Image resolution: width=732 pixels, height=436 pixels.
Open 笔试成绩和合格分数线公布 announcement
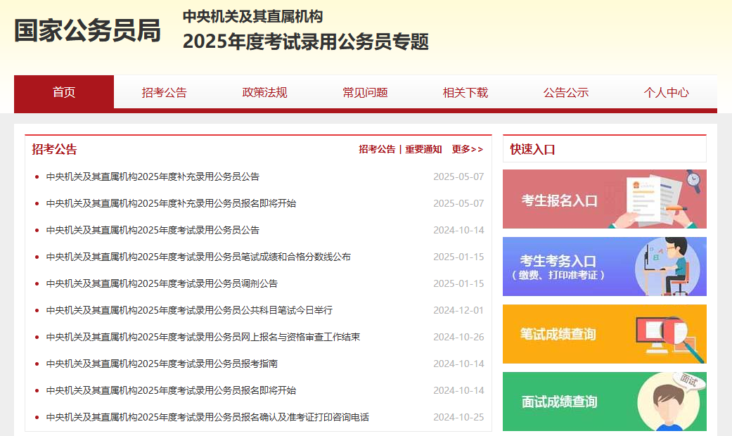(x=198, y=257)
